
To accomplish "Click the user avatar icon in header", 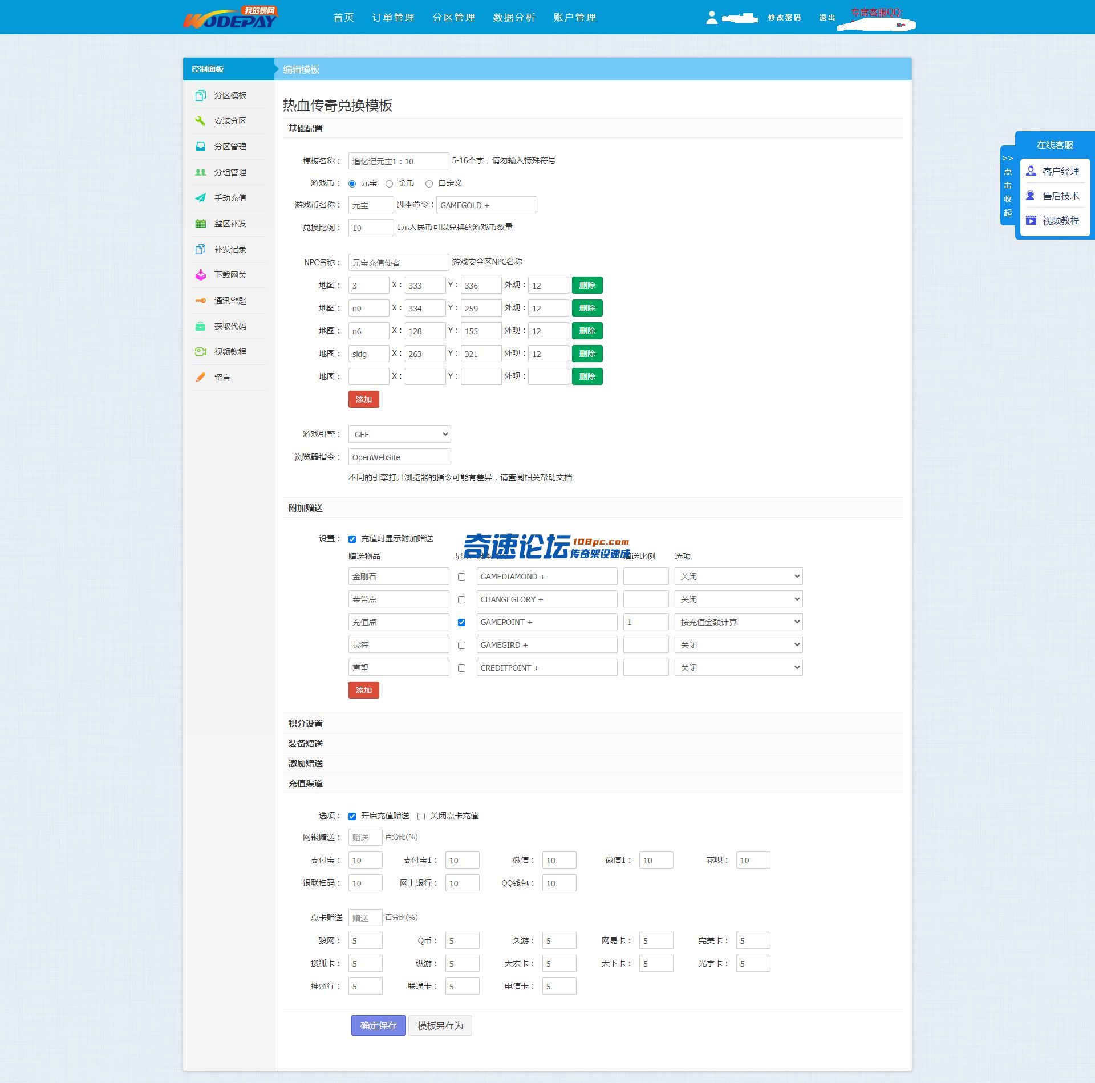I will [711, 18].
